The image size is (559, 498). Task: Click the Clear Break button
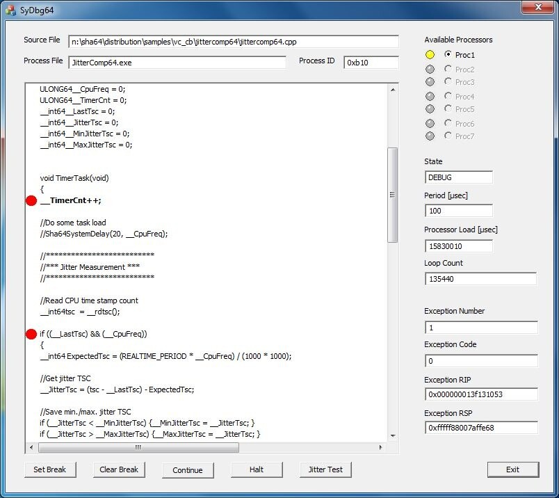pyautogui.click(x=119, y=469)
